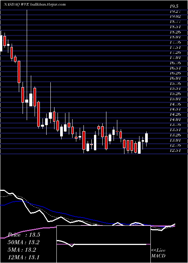This screenshot has height=263, width=188.
Task: Click the 16.51 price axis label
Action: [175, 68]
